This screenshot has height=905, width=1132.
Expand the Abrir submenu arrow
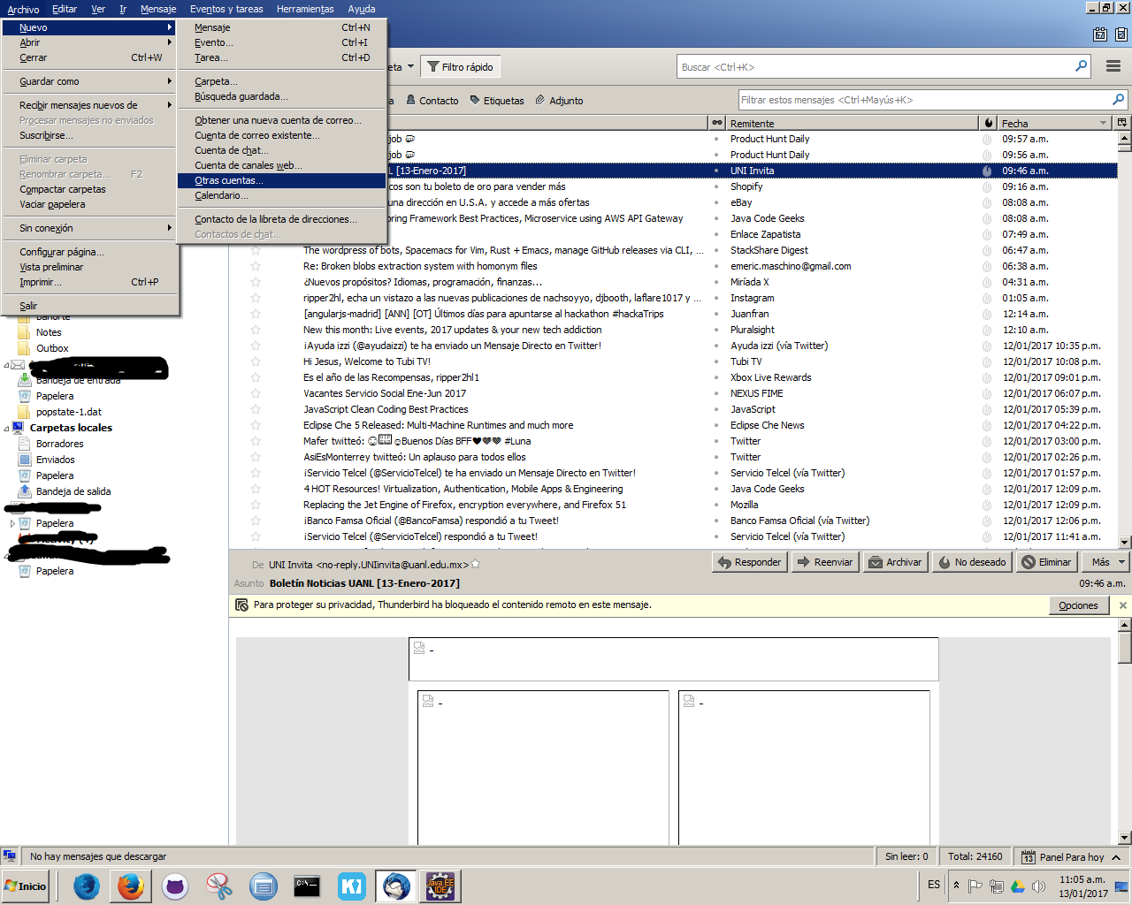click(169, 42)
